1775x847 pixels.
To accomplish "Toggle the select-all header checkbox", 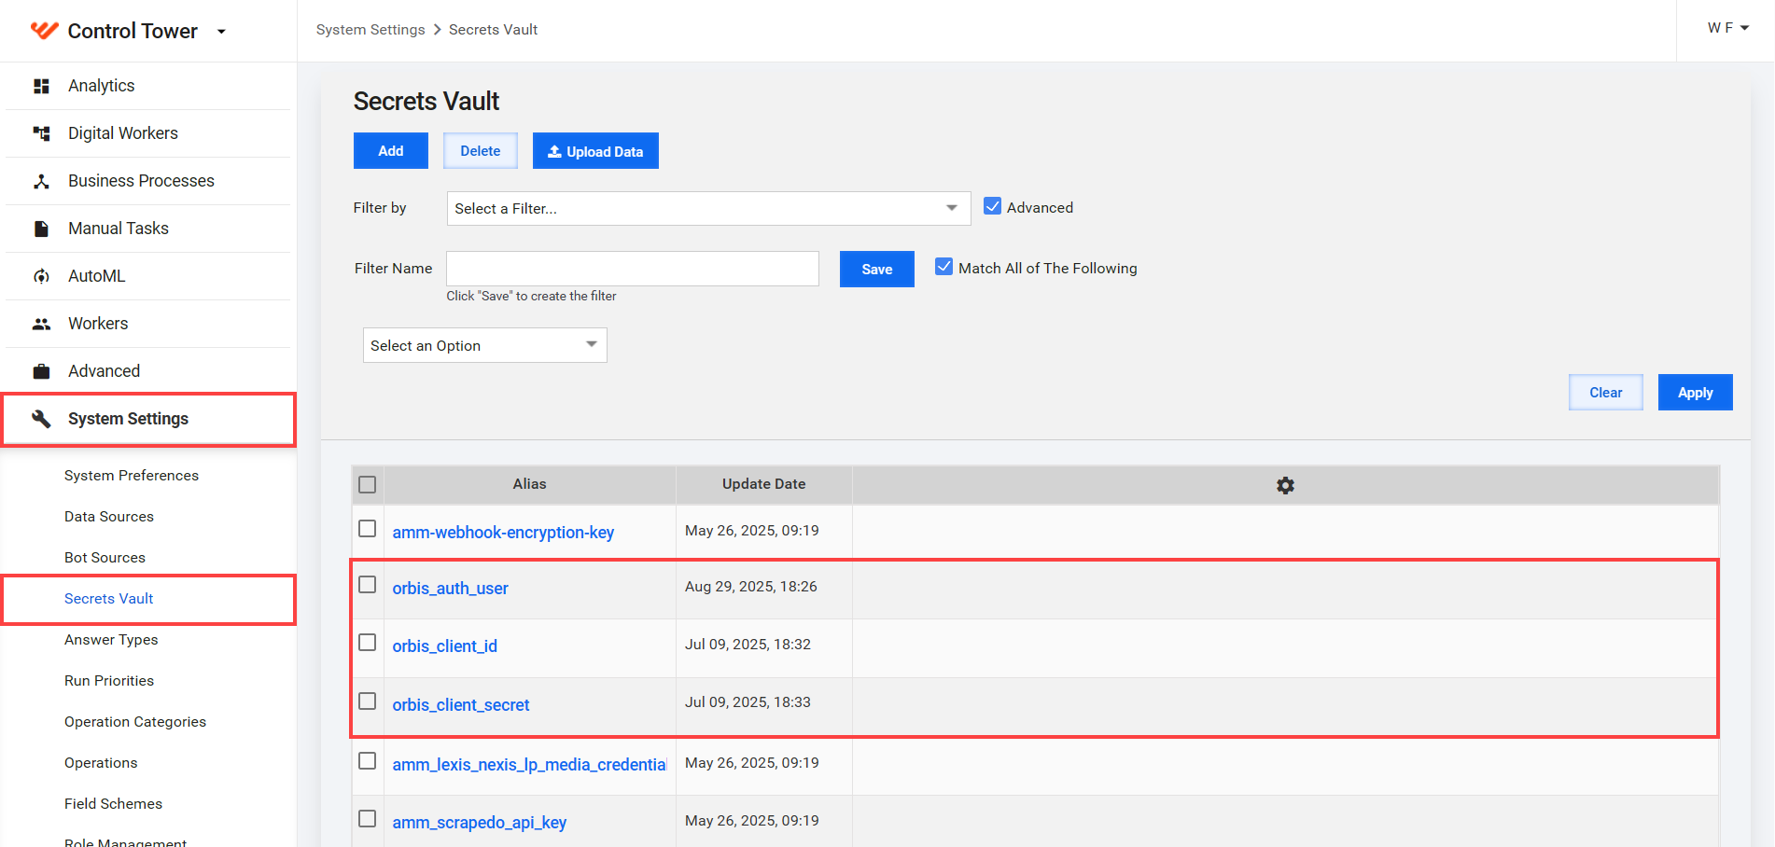I will click(x=368, y=485).
